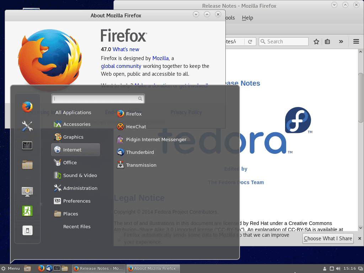Open the Help menu in Firefox
Screen dimensions: 364x273
pyautogui.click(x=247, y=18)
